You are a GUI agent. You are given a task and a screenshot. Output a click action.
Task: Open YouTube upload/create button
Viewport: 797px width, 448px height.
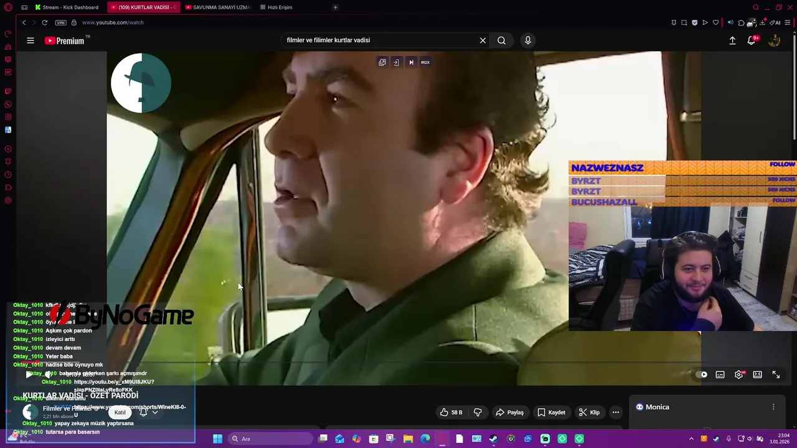point(732,40)
